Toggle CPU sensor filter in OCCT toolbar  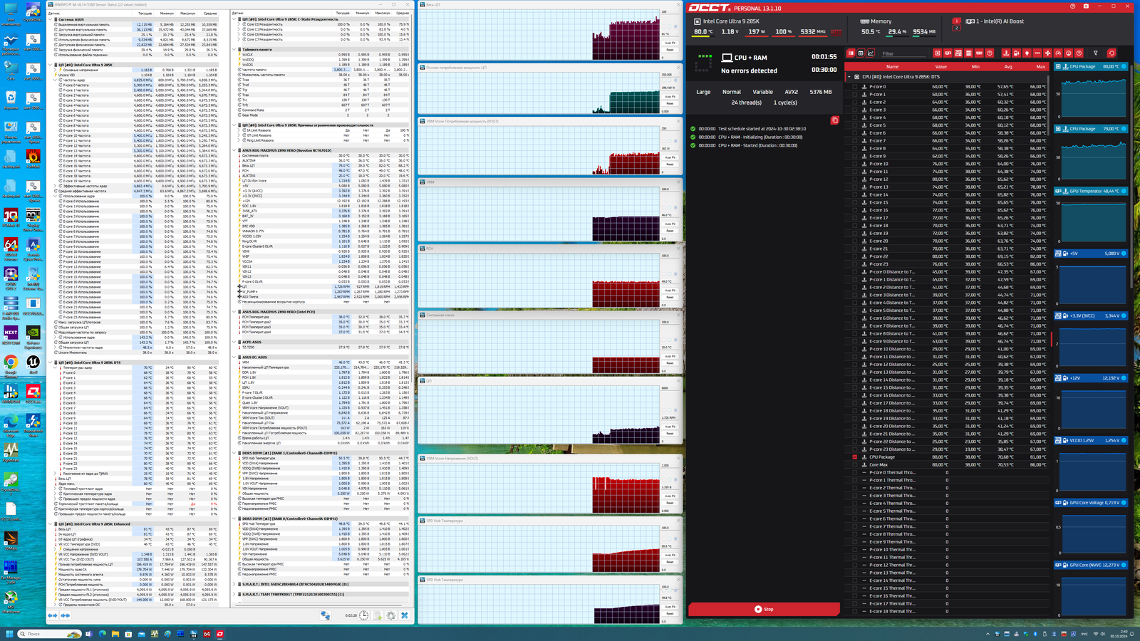938,53
